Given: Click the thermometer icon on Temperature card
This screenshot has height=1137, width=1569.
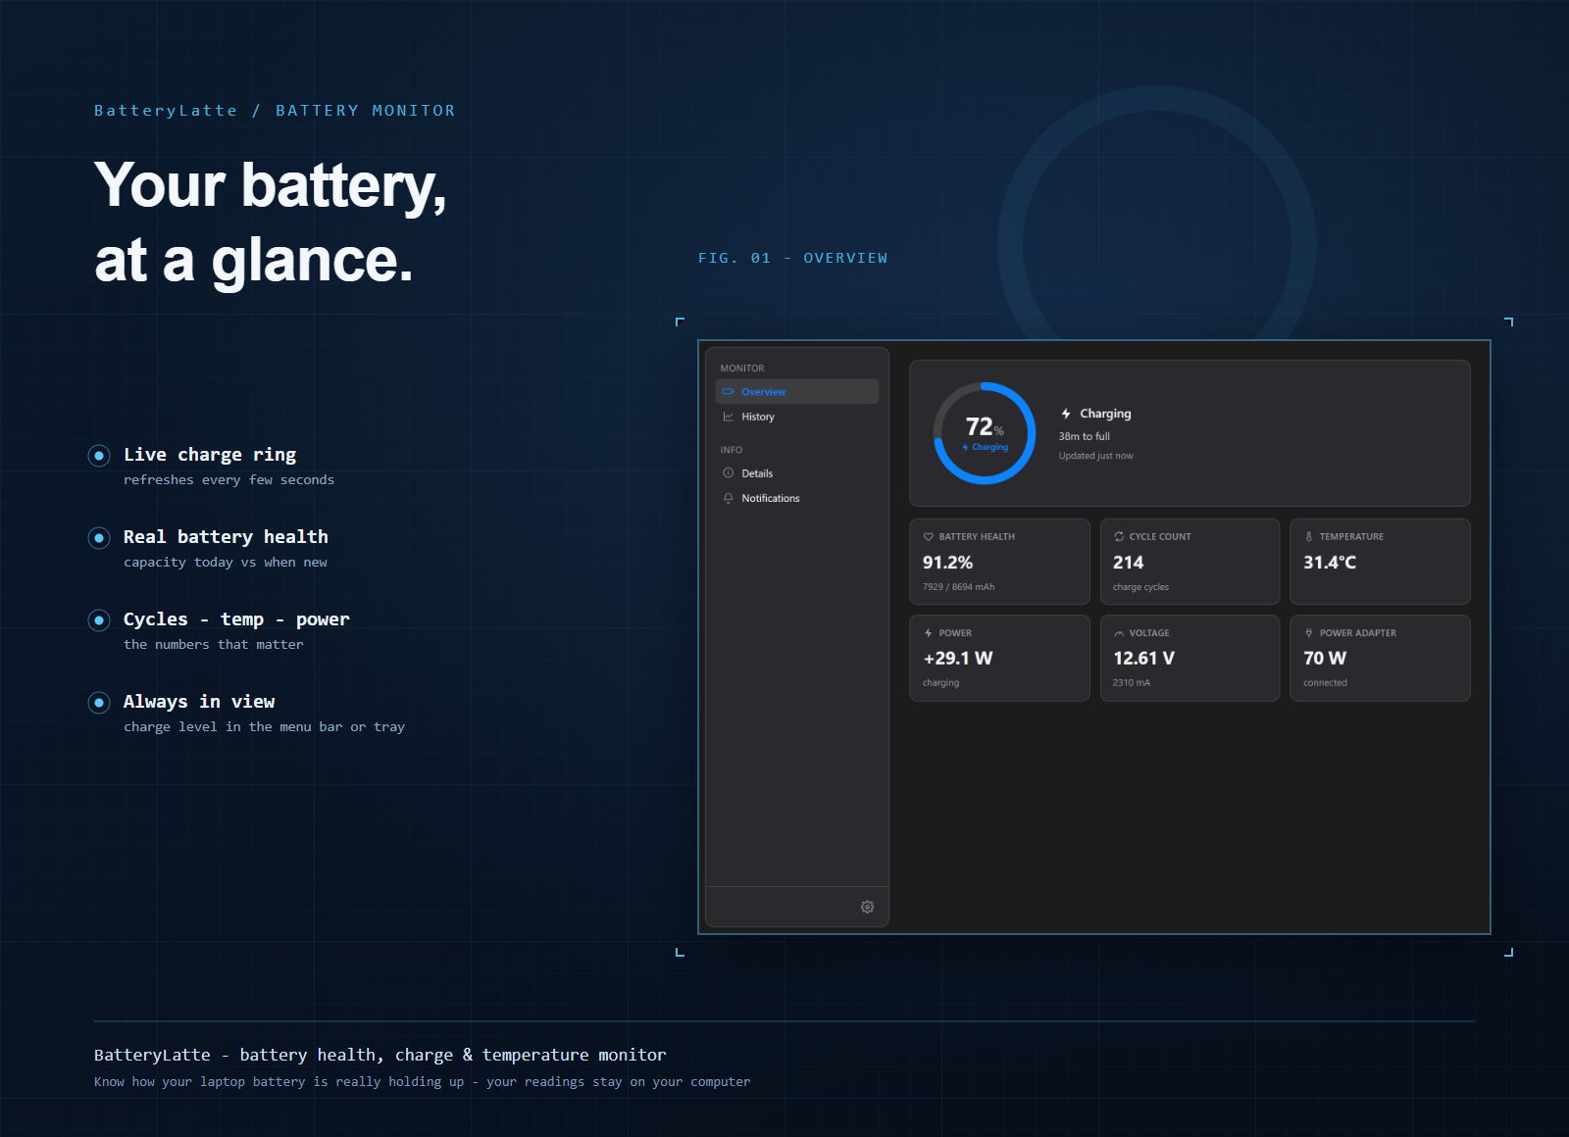Looking at the screenshot, I should 1309,536.
